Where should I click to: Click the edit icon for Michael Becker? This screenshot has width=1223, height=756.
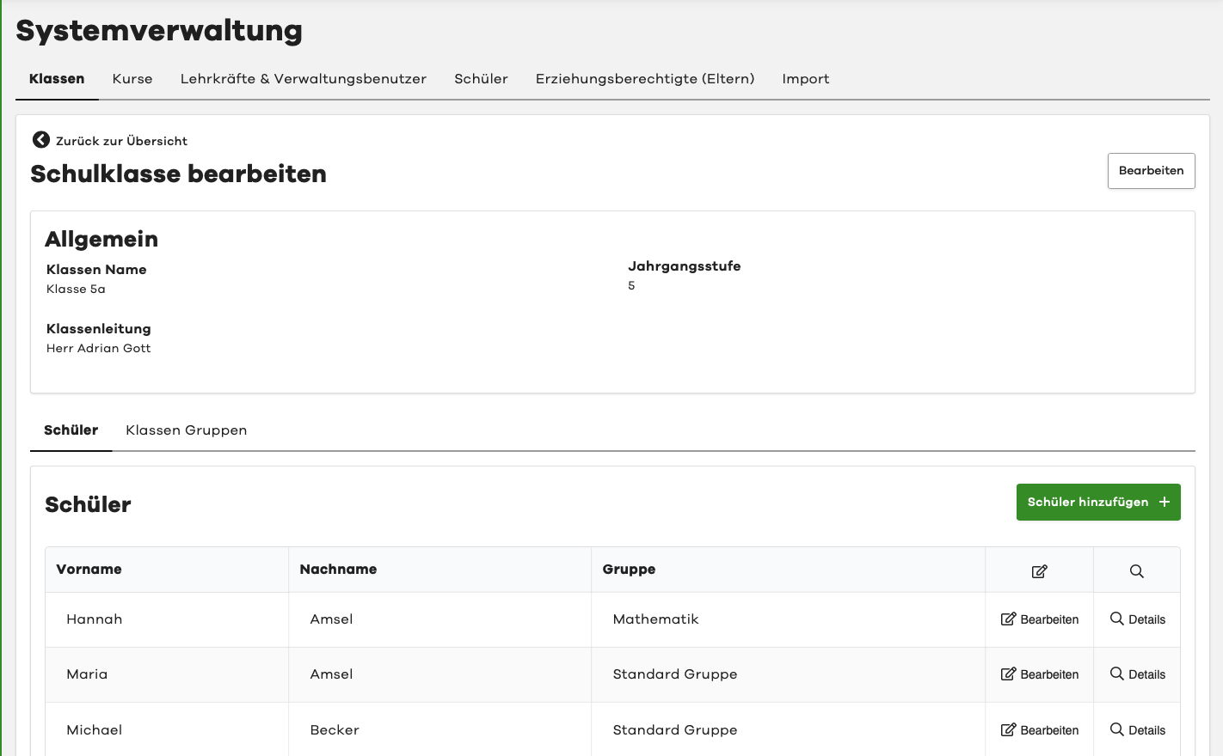[x=1008, y=730]
